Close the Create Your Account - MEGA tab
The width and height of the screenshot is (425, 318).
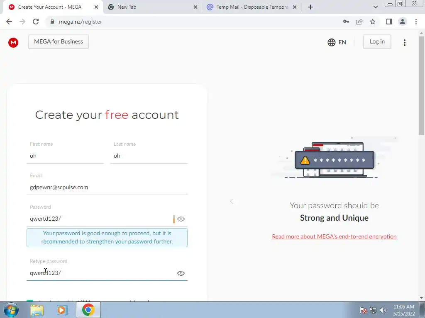(96, 7)
